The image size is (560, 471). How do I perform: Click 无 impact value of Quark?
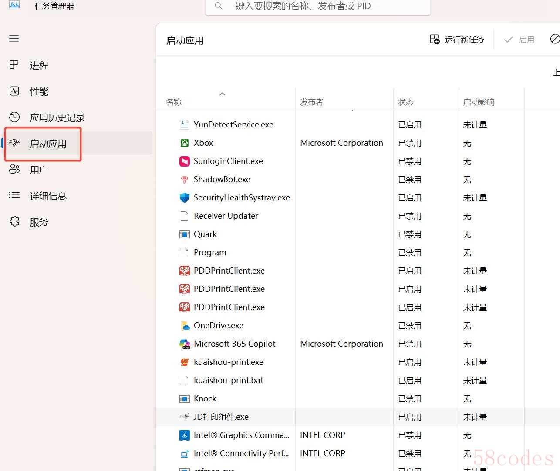pyautogui.click(x=467, y=234)
